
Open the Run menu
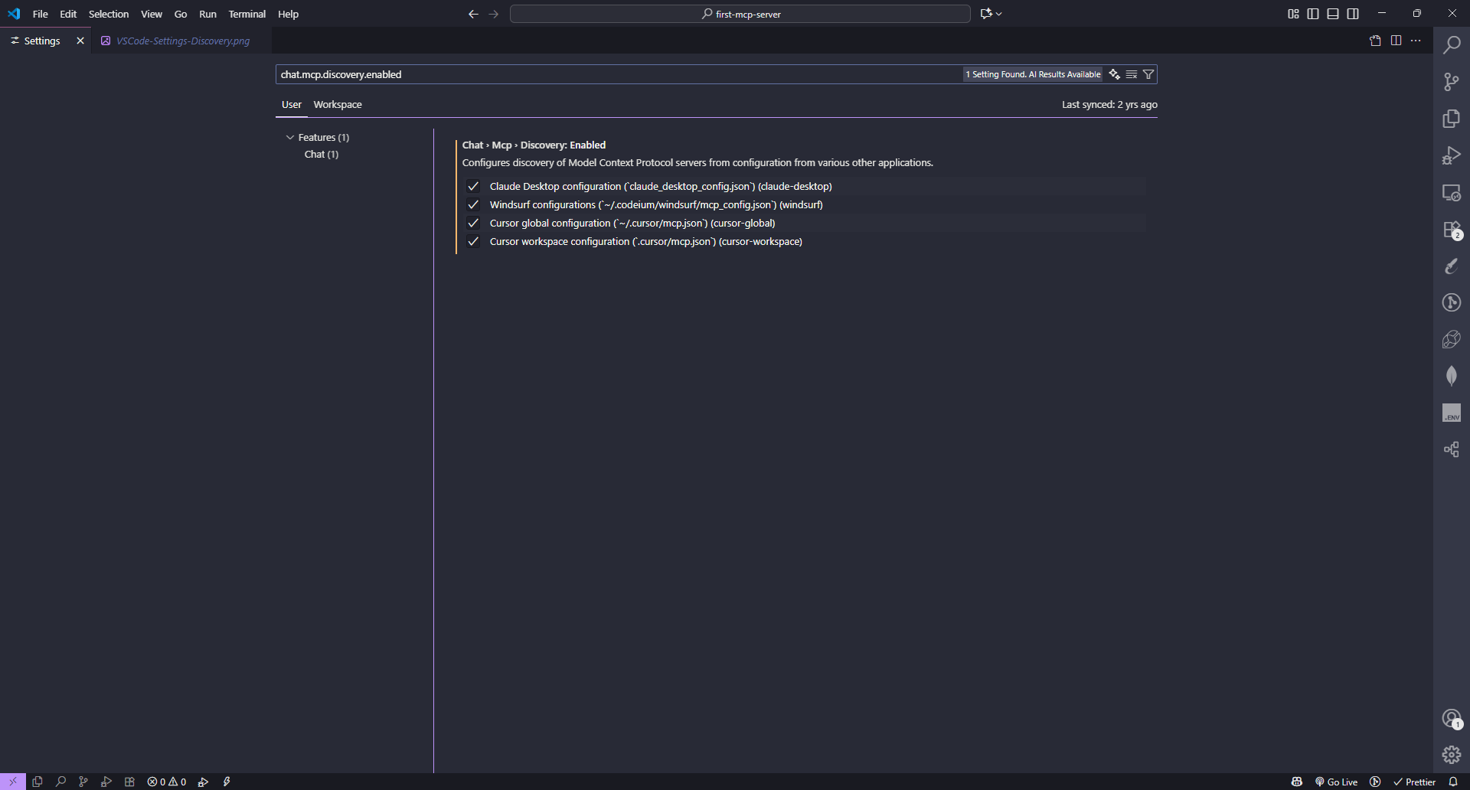tap(207, 14)
